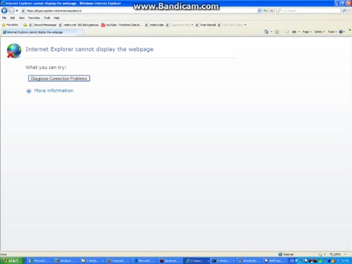Image resolution: width=352 pixels, height=264 pixels.
Task: Click the Read Mail icon
Action: coord(287,32)
